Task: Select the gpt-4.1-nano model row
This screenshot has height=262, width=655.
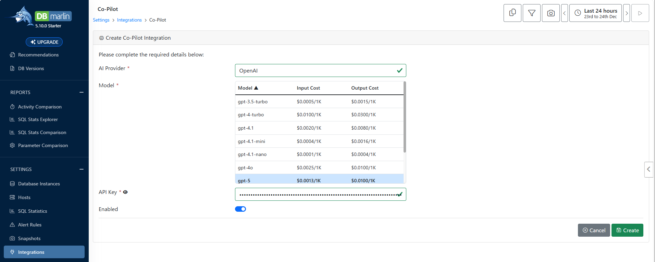Action: click(319, 154)
